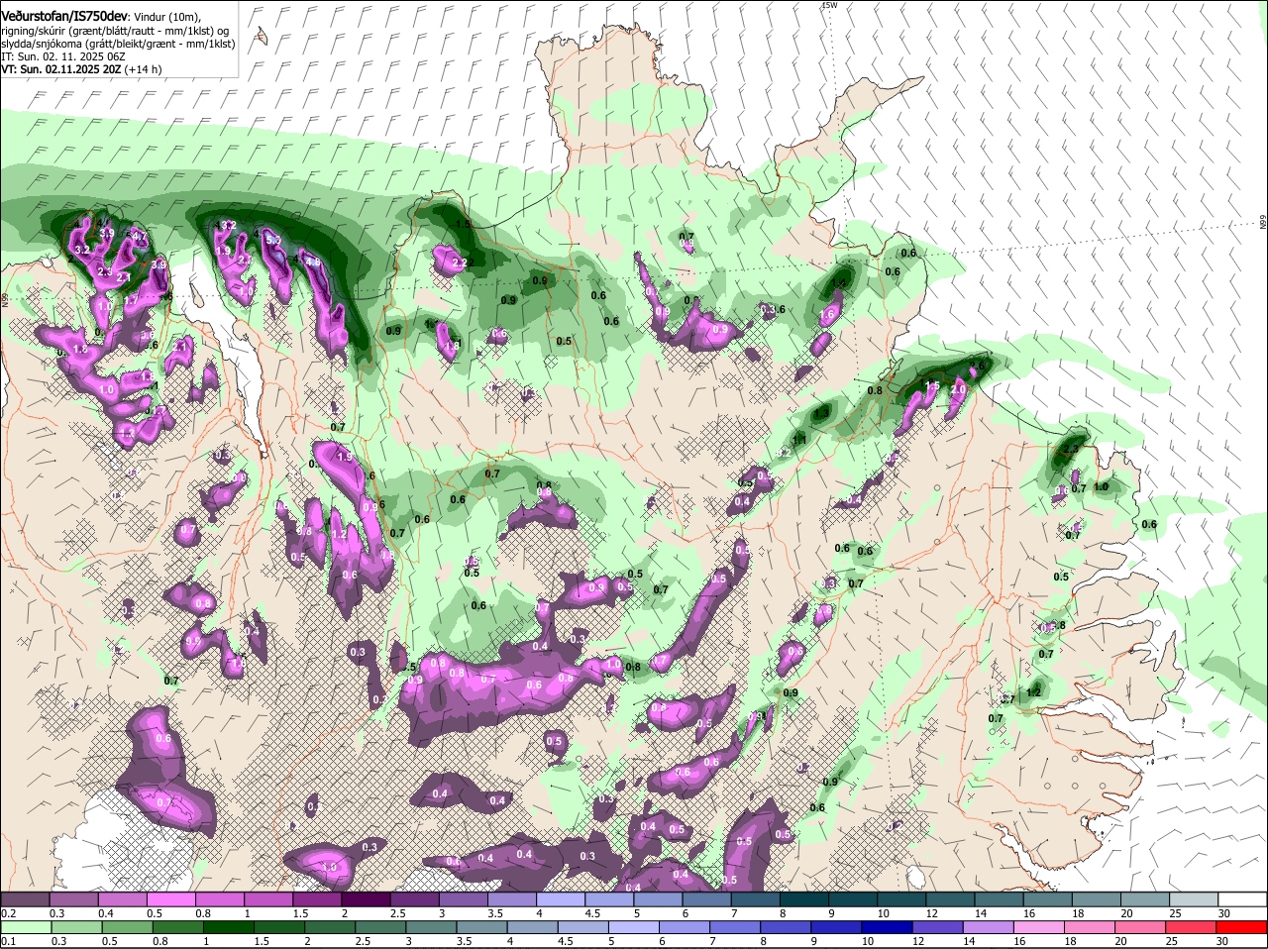This screenshot has height=949, width=1268.
Task: Click the snow legend swatch between 0.2 and 0.3
Action: coord(25,898)
